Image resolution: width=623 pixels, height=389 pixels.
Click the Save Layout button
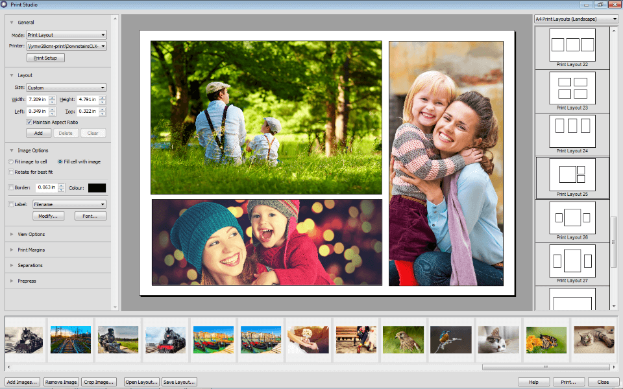[179, 382]
